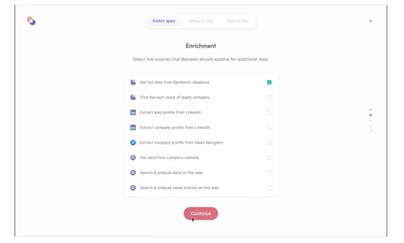
Task: Select the LinkedIn icon for company profile
Action: tap(133, 127)
